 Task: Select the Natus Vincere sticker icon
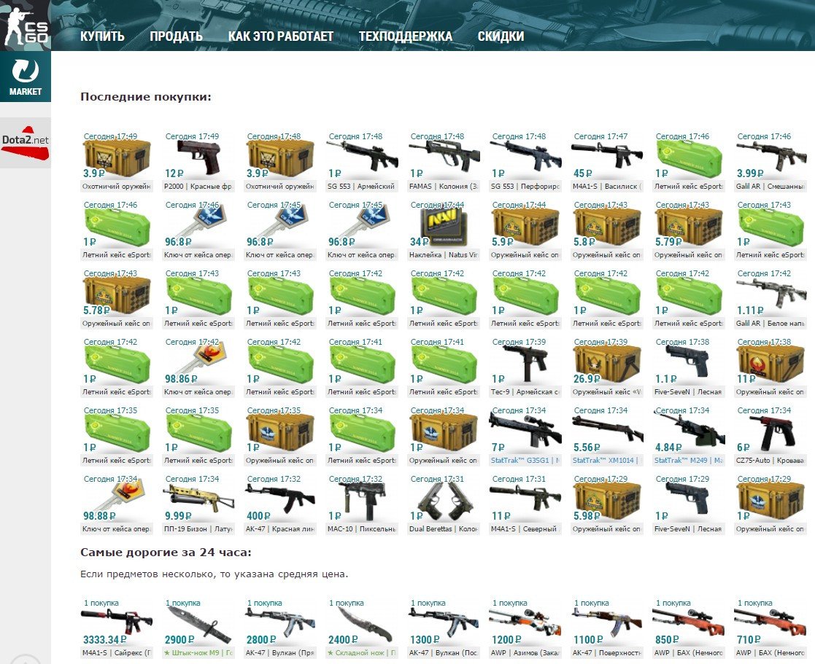(x=442, y=227)
